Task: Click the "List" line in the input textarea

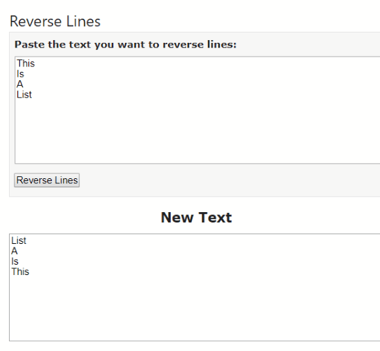Action: click(24, 95)
